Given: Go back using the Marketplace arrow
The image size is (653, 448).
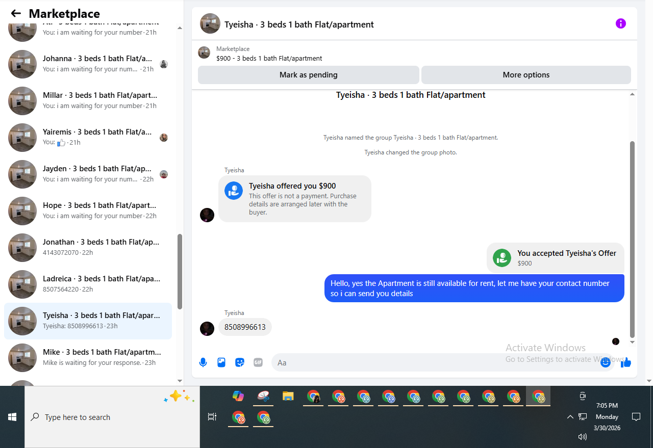Looking at the screenshot, I should pos(16,13).
